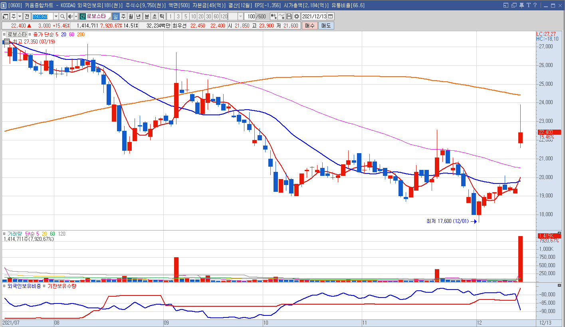Image resolution: width=565 pixels, height=327 pixels.
Task: Open dropdown arrow next to 주 button
Action: 20,16
